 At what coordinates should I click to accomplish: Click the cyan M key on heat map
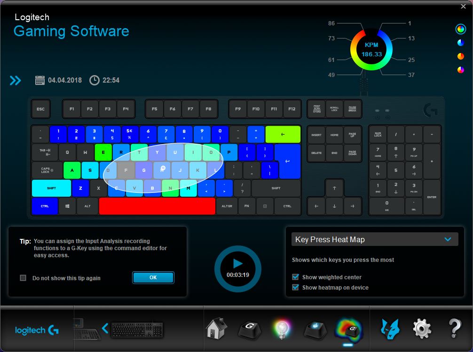click(189, 188)
